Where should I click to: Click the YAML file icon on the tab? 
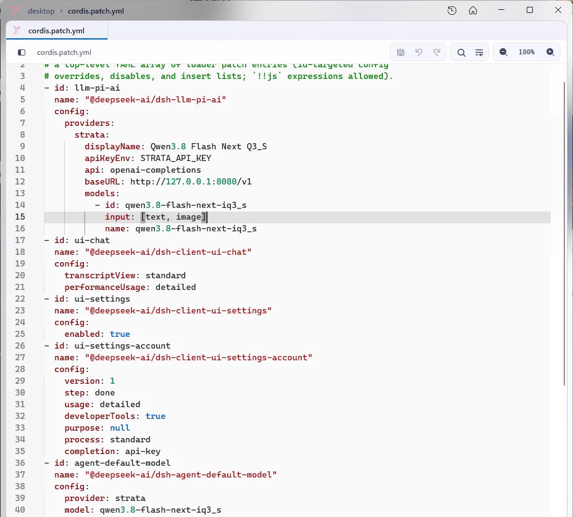17,30
